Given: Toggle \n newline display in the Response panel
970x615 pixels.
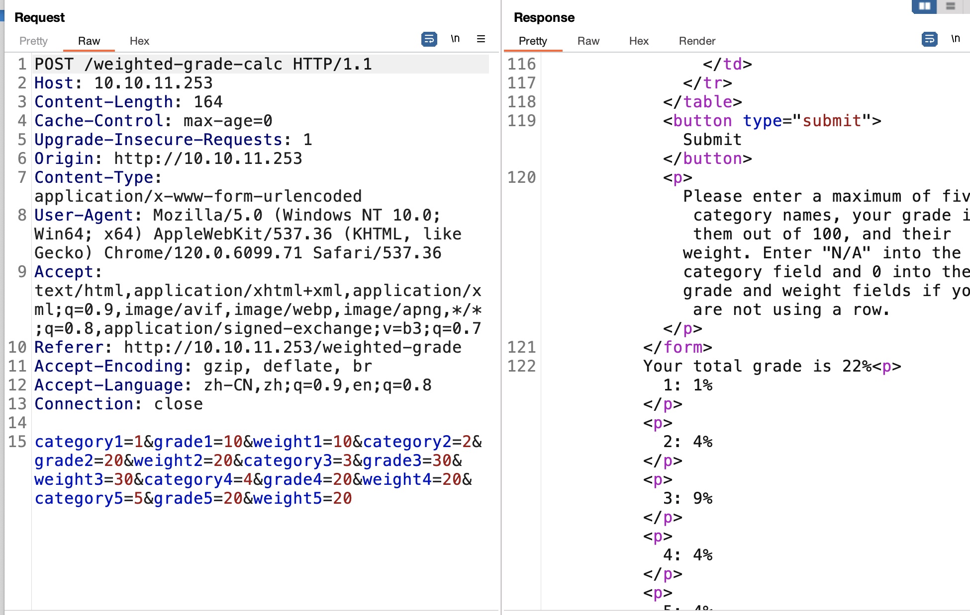Looking at the screenshot, I should point(956,39).
